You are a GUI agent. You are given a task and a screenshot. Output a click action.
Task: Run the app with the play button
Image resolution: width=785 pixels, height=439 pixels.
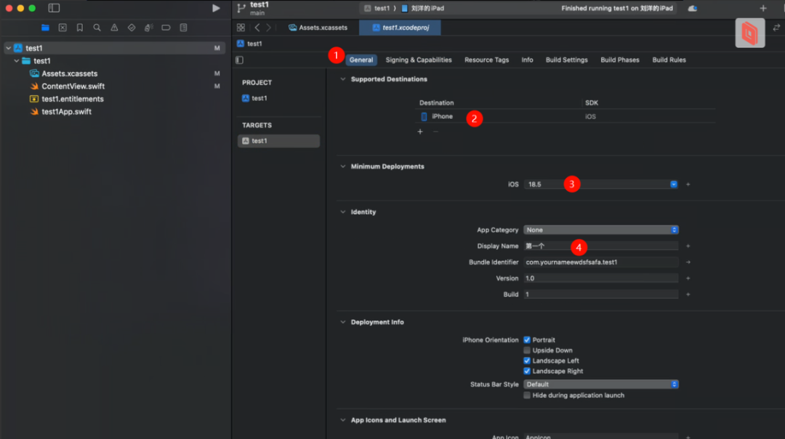click(x=216, y=8)
